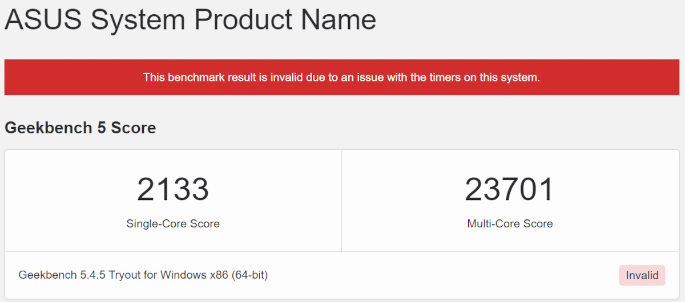This screenshot has width=685, height=302.
Task: Click the word 'ASUS' in the title
Action: click(43, 21)
